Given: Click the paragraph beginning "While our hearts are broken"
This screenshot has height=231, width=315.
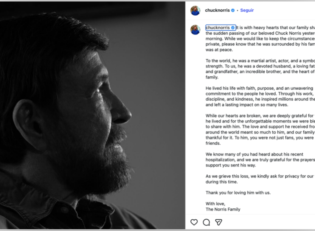Looking at the screenshot, I should click(260, 129).
